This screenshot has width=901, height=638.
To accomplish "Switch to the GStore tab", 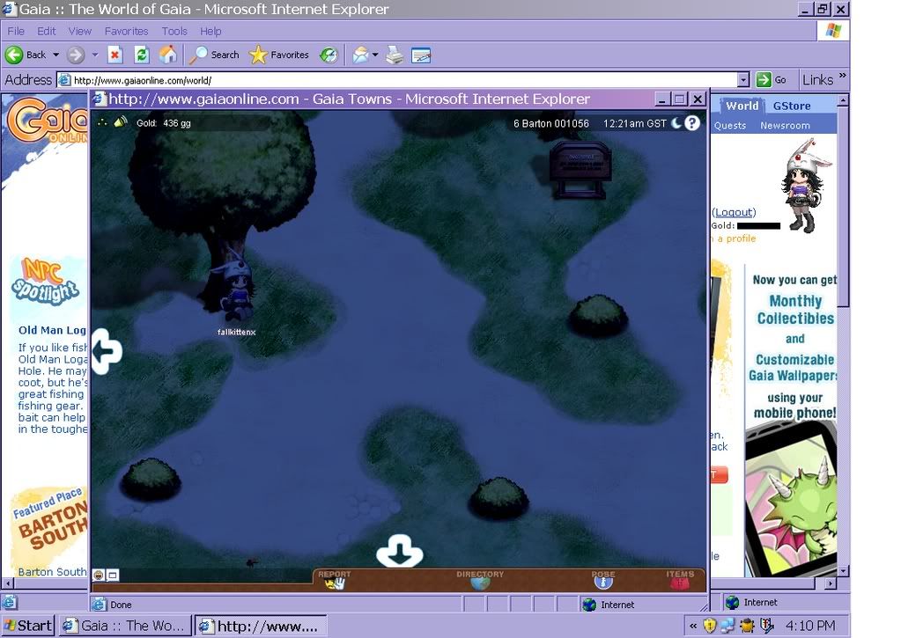I will click(x=791, y=106).
